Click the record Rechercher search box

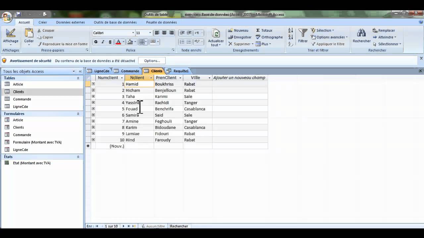coord(180,226)
